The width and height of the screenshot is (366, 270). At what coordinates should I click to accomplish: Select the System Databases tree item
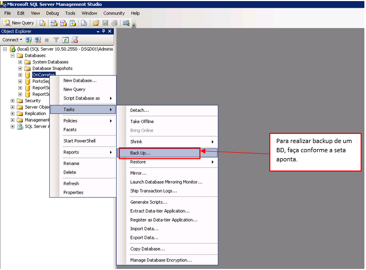pyautogui.click(x=50, y=62)
